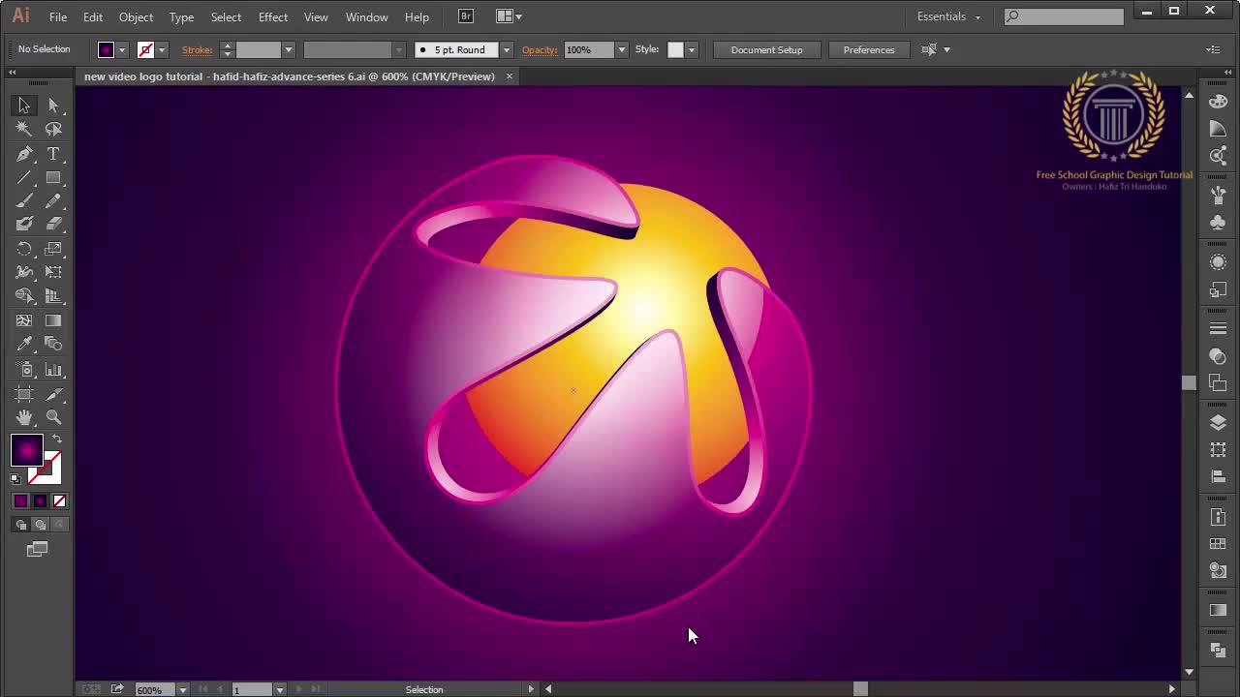Open the Symbols clover panel icon
1240x697 pixels.
tap(1218, 222)
